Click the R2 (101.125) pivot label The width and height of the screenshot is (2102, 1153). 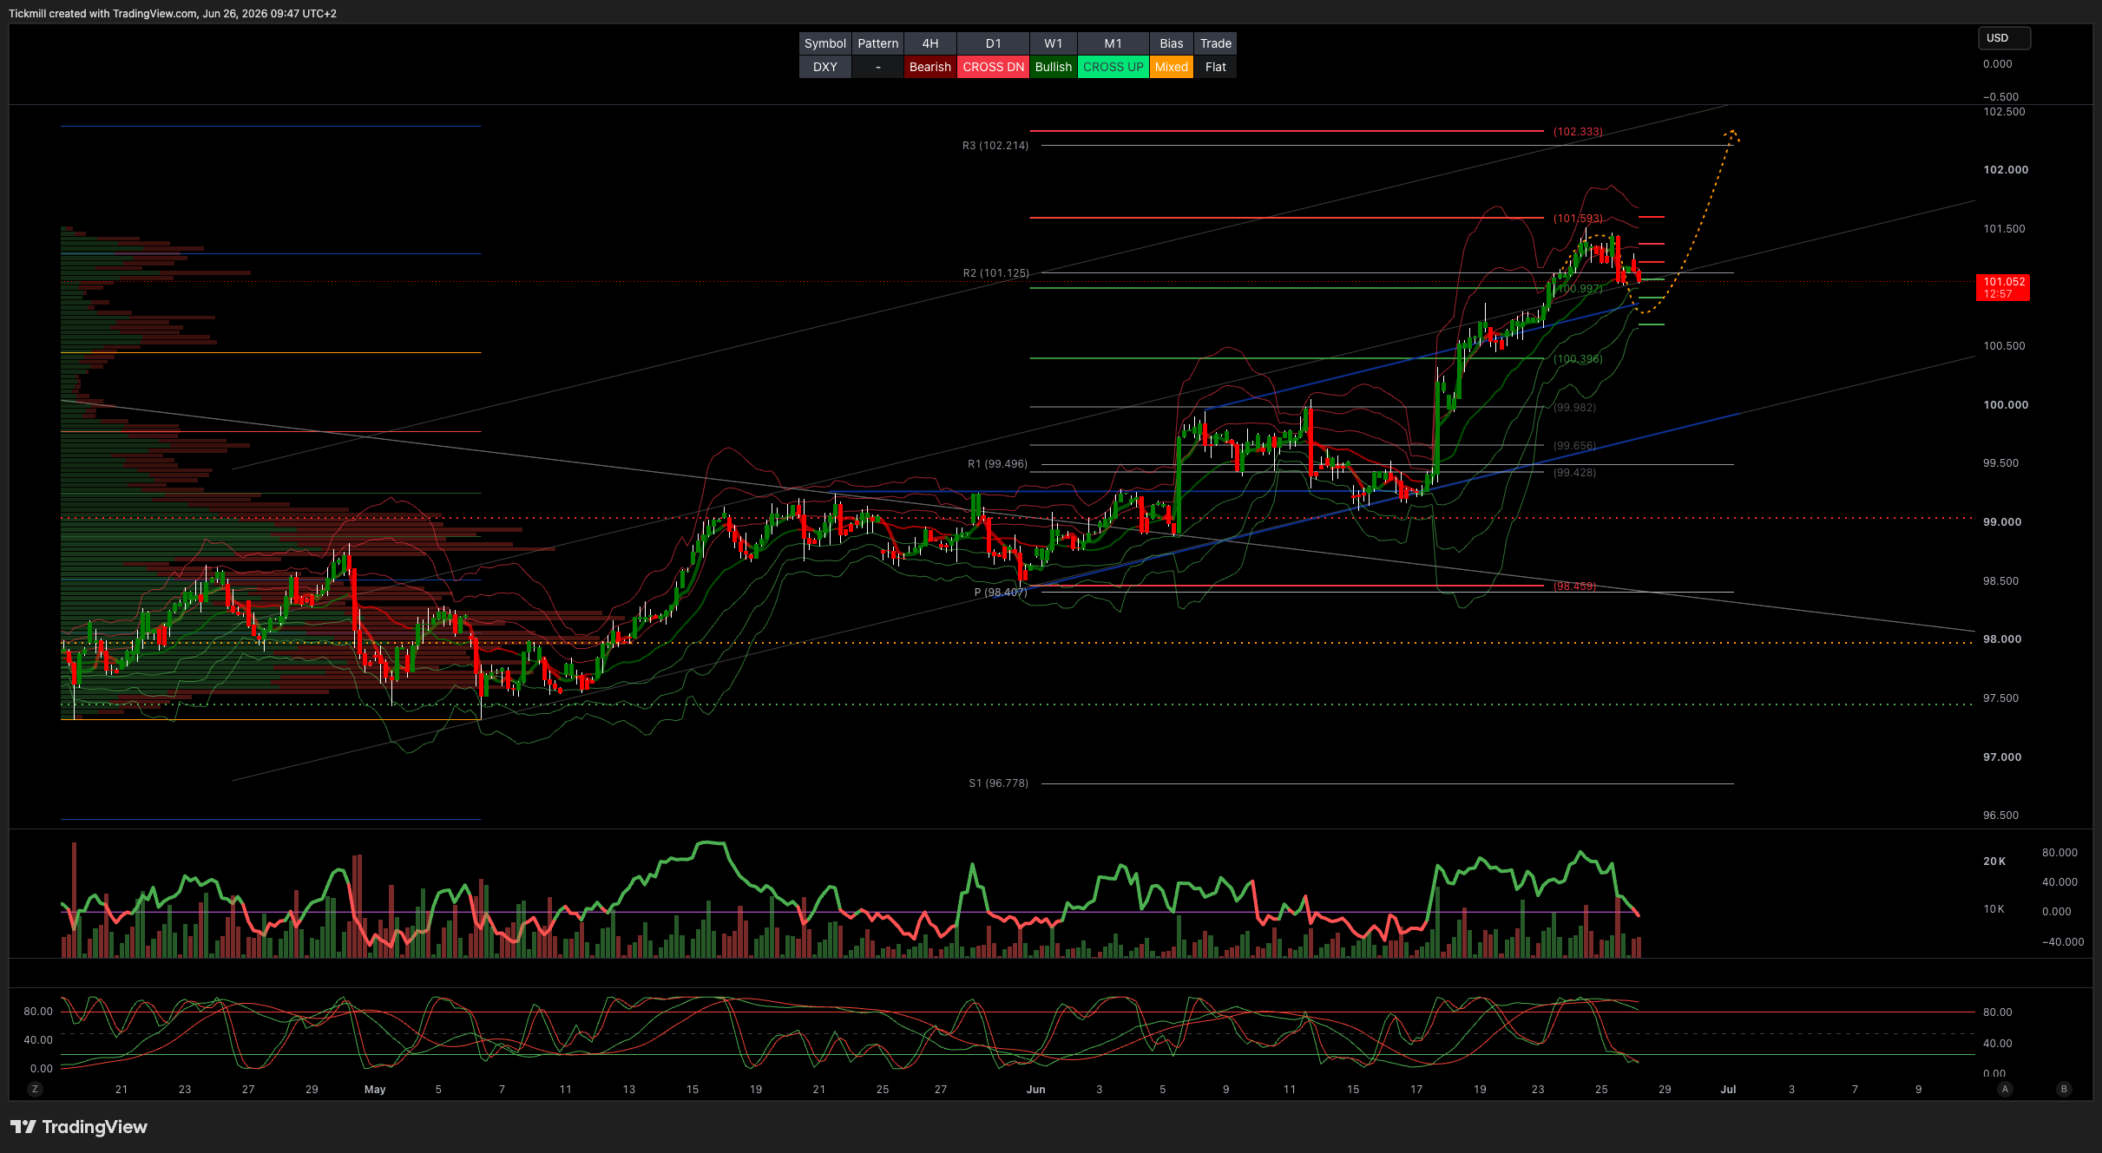click(x=995, y=273)
